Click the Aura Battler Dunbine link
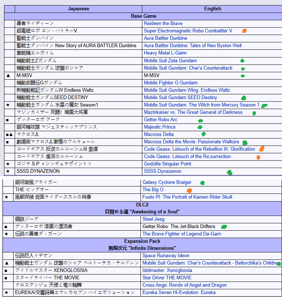The width and height of the screenshot is (282, 297). click(x=165, y=38)
